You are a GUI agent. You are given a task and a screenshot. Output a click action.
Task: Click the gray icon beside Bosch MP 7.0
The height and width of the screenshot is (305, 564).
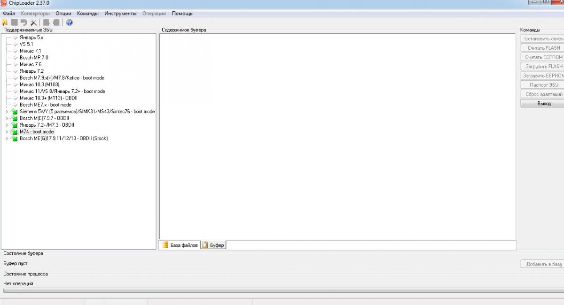point(16,58)
